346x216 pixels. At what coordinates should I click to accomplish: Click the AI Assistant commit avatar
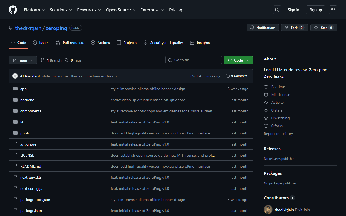(x=15, y=76)
